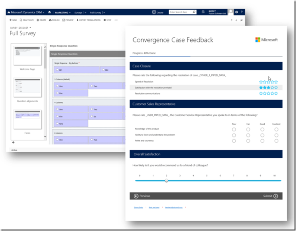Click the Active status text
296x231 pixels.
point(15,150)
